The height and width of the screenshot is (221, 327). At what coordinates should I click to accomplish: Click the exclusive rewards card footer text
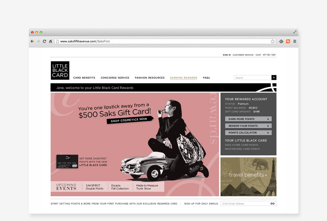114,203
